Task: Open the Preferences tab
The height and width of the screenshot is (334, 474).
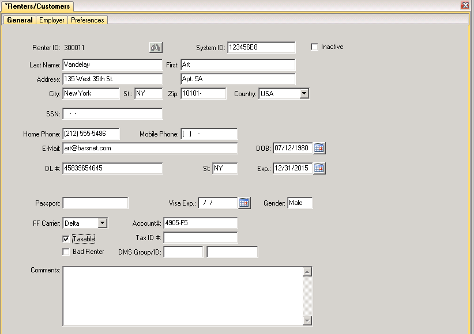Action: tap(88, 20)
